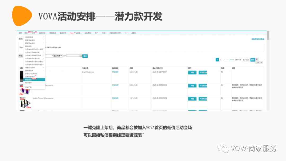This screenshot has height=161, width=286.
Task: Open the teal product link in Smart Electronics row
Action: [115, 72]
